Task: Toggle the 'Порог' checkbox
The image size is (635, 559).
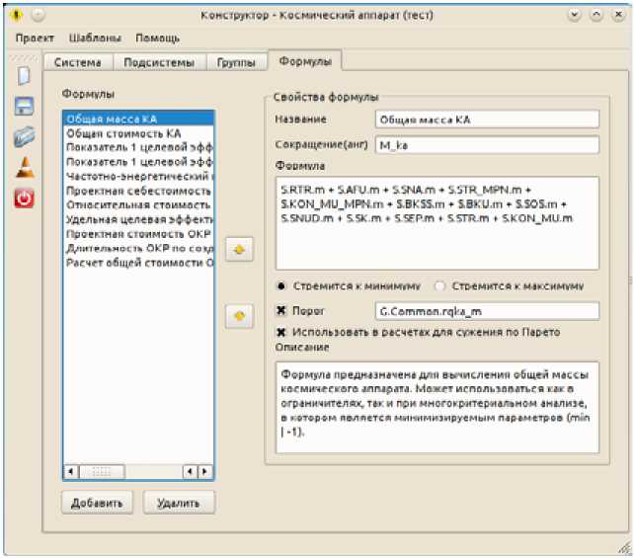Action: (x=281, y=311)
